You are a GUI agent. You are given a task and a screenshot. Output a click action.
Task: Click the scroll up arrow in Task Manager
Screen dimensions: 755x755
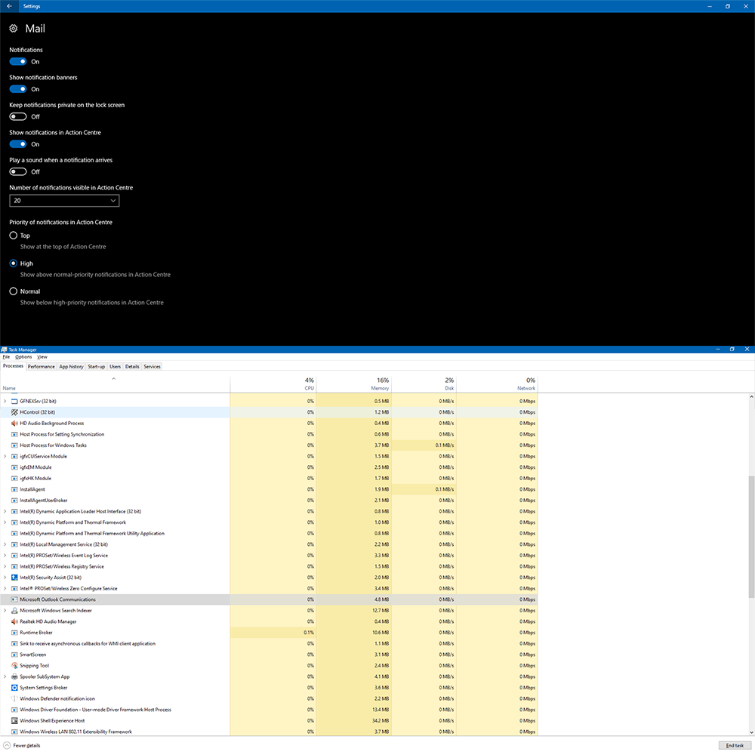(x=751, y=397)
